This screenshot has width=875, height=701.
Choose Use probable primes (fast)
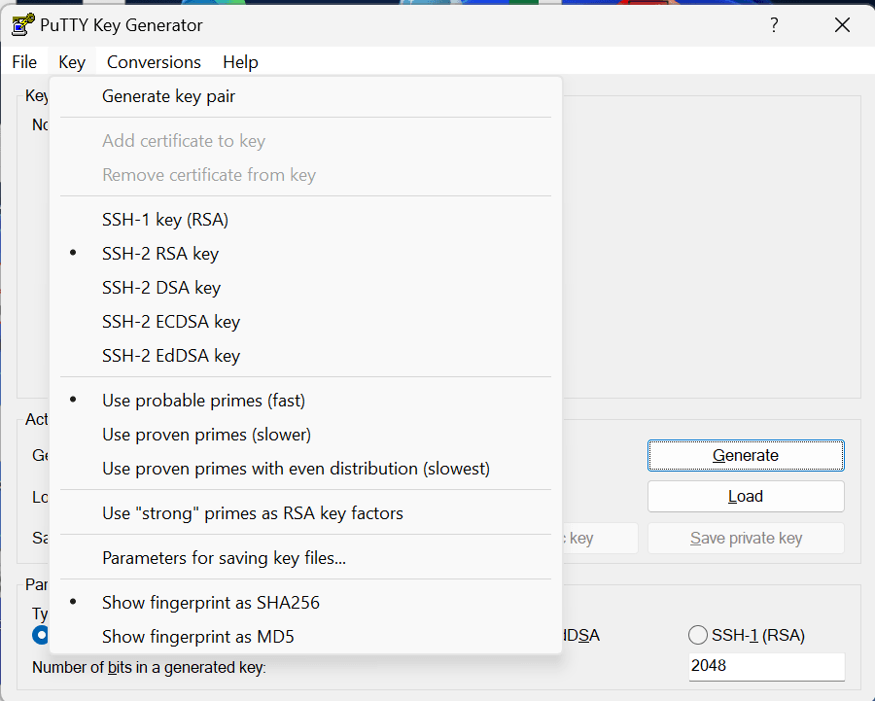[306, 401]
